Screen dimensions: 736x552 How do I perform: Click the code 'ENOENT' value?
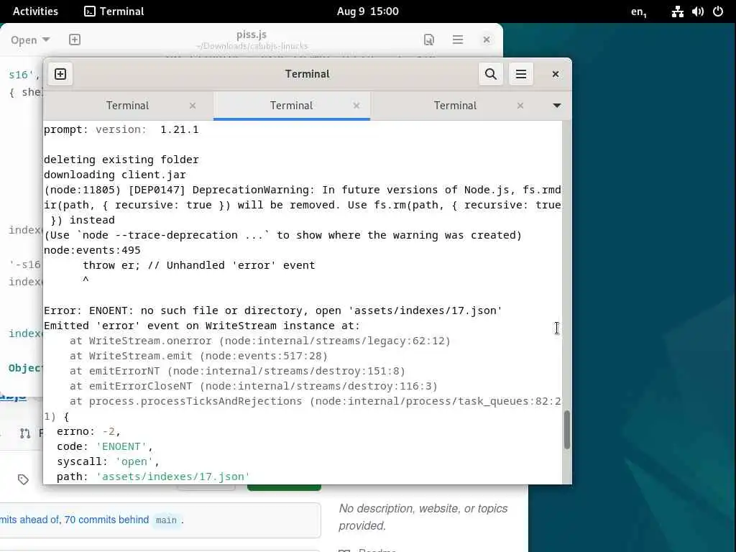coord(121,446)
